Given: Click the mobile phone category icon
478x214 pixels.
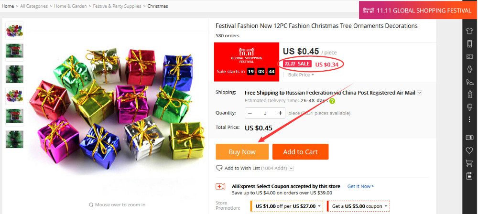Looking at the screenshot, I should pyautogui.click(x=469, y=44).
